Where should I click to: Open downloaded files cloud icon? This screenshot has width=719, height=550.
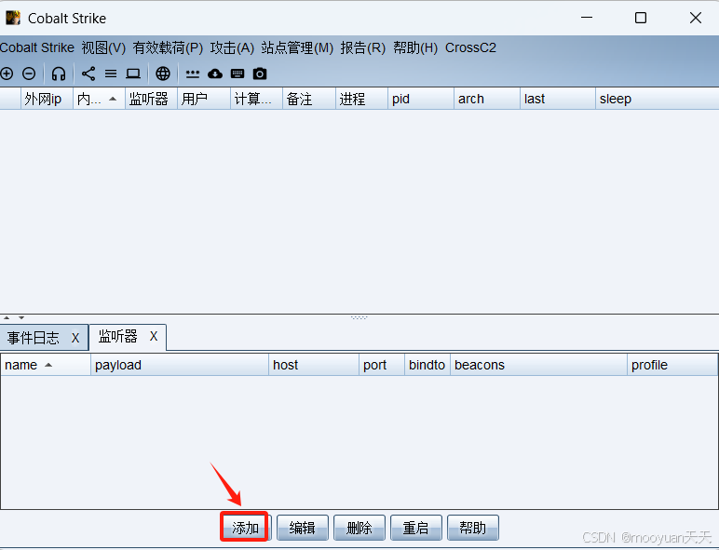(215, 74)
